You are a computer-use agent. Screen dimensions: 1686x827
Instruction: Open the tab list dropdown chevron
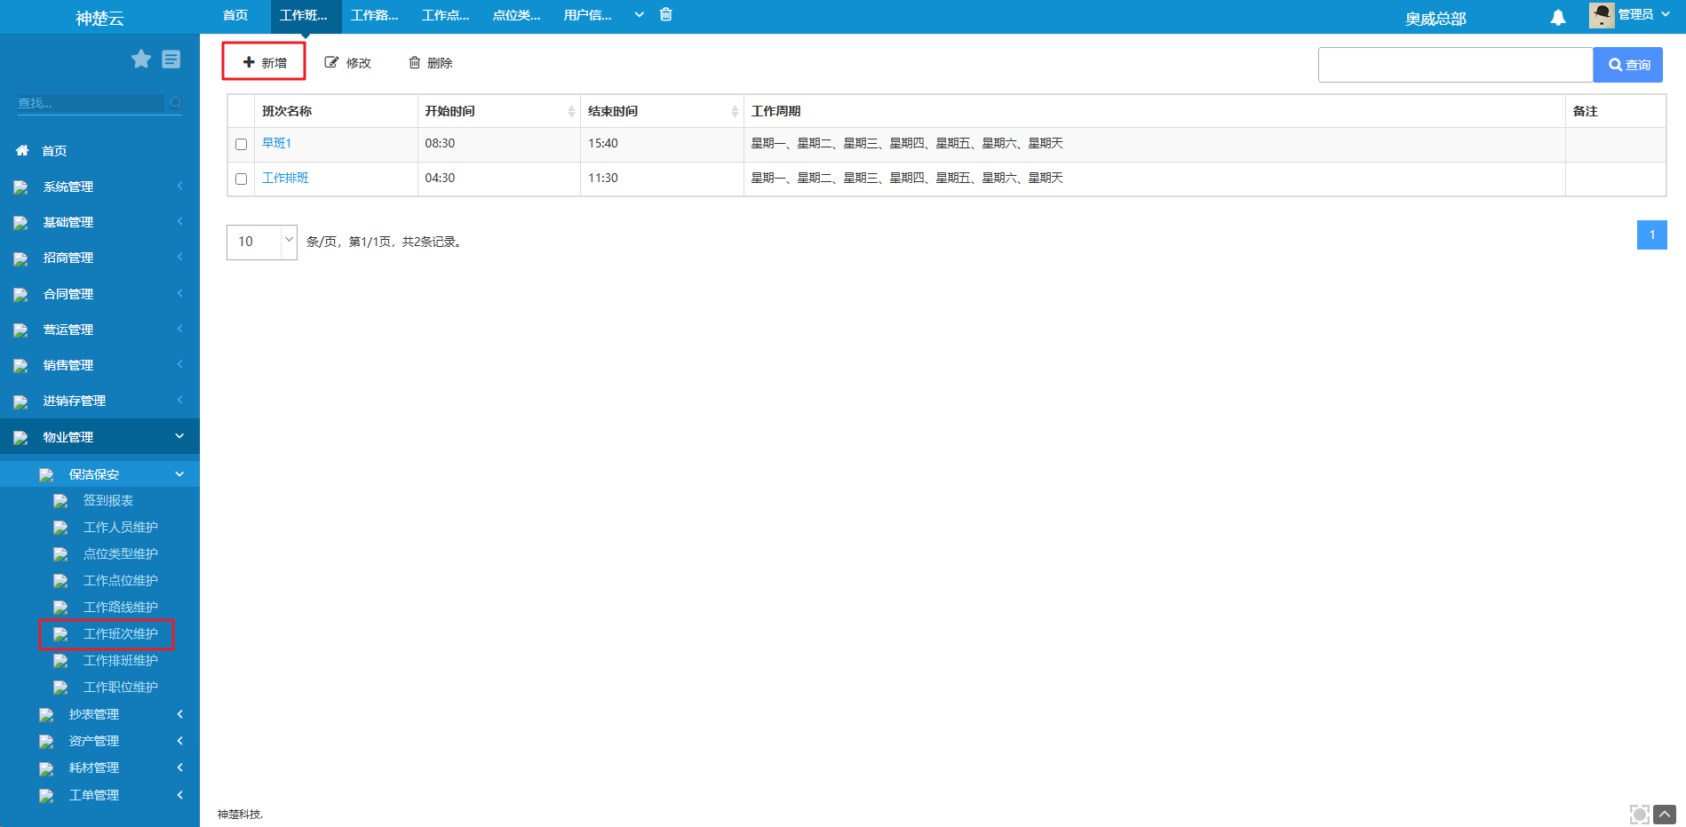[639, 14]
